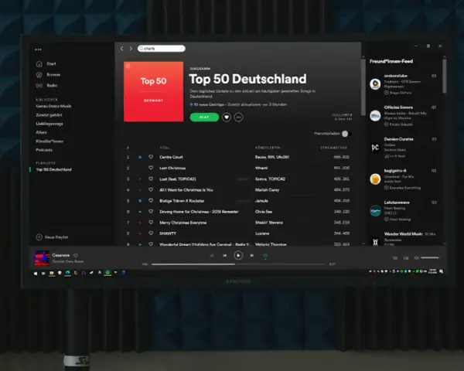Sort by the TITEL column header
This screenshot has width=464, height=371.
tap(164, 148)
